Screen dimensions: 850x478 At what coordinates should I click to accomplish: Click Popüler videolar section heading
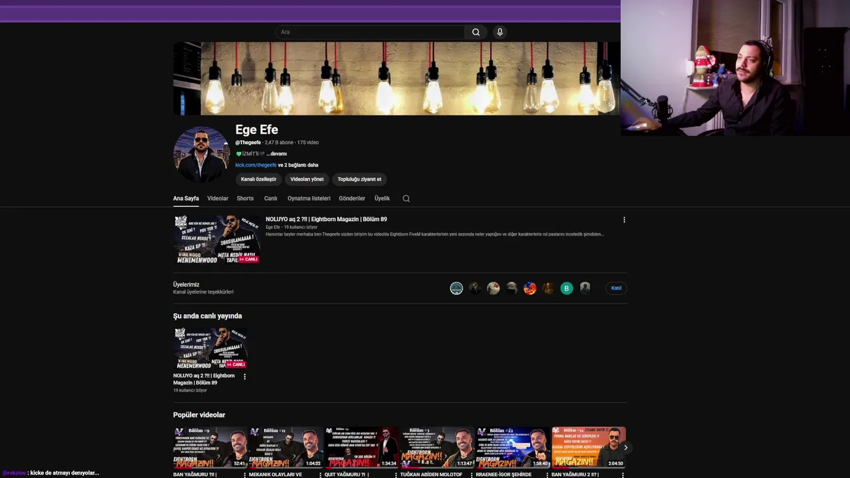tap(199, 415)
